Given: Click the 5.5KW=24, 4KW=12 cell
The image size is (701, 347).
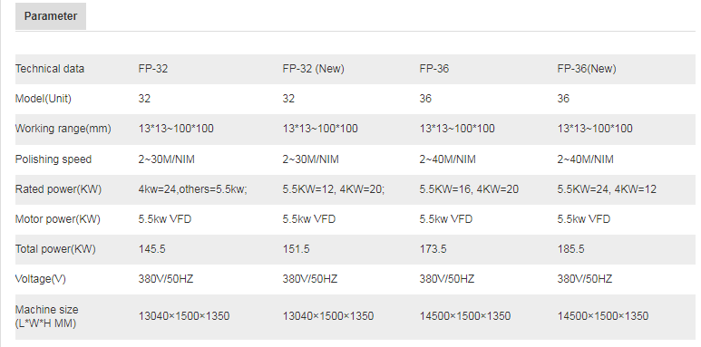Looking at the screenshot, I should pyautogui.click(x=607, y=189).
